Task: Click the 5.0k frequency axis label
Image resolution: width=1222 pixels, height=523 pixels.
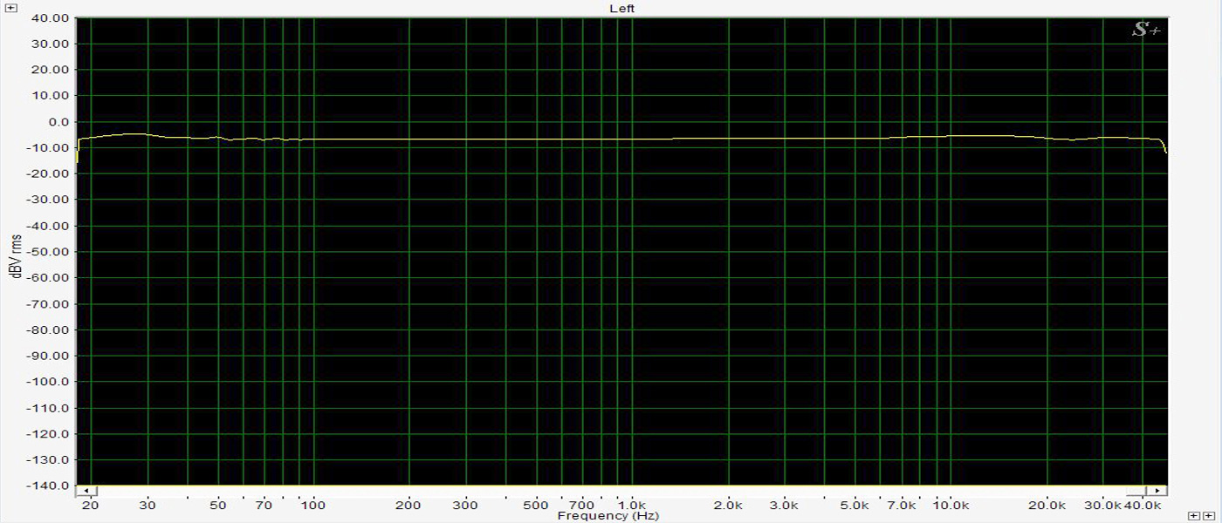Action: click(x=855, y=506)
